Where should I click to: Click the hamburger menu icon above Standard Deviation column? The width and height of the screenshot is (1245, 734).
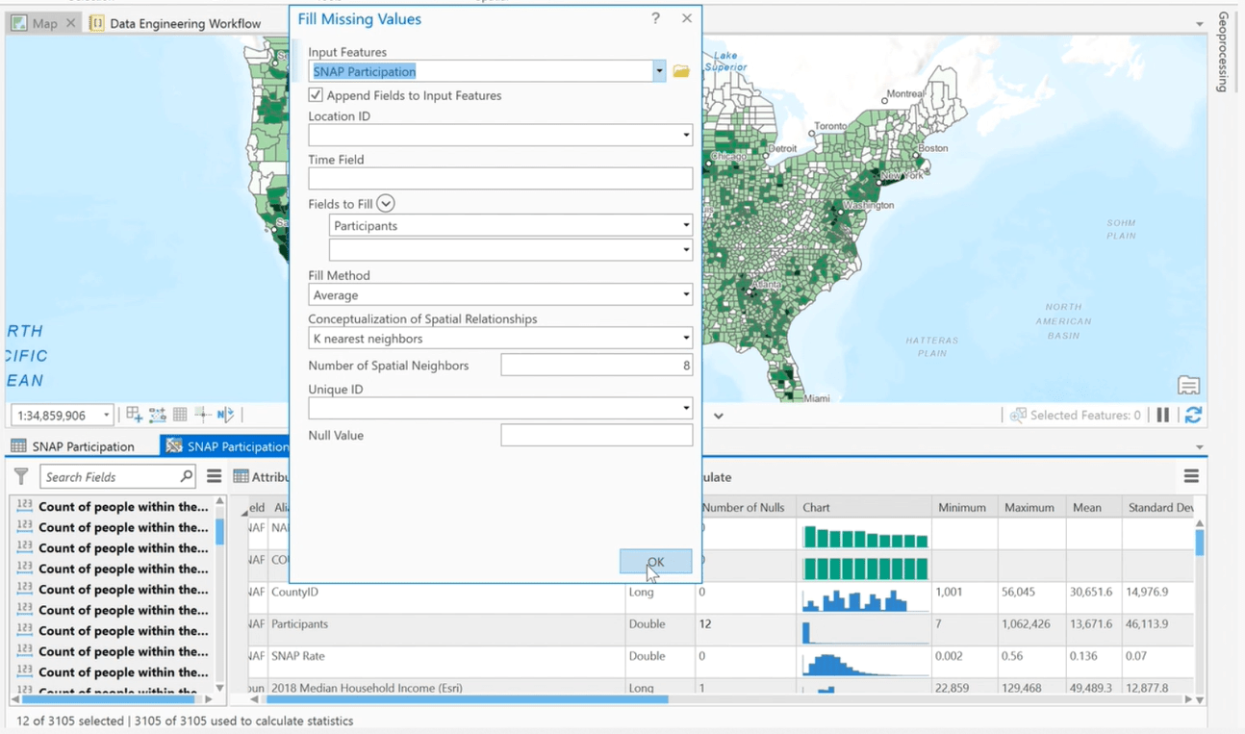coord(1191,475)
